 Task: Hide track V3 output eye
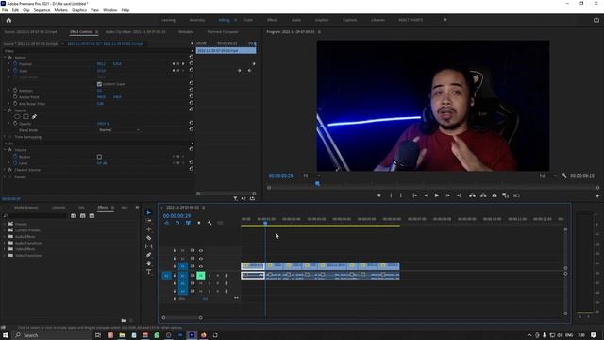coord(201,250)
